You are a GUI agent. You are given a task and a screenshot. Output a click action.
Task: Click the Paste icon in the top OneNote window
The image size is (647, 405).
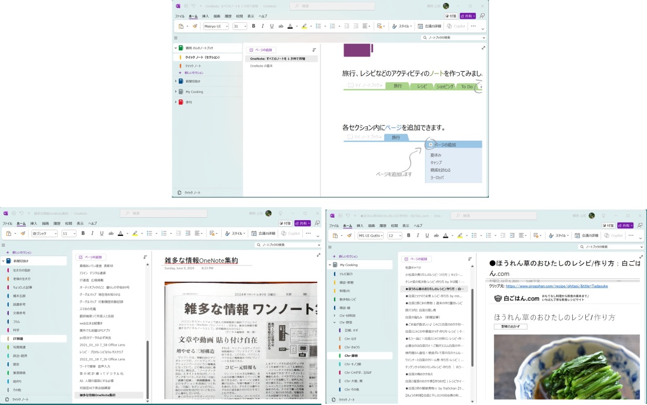181,26
